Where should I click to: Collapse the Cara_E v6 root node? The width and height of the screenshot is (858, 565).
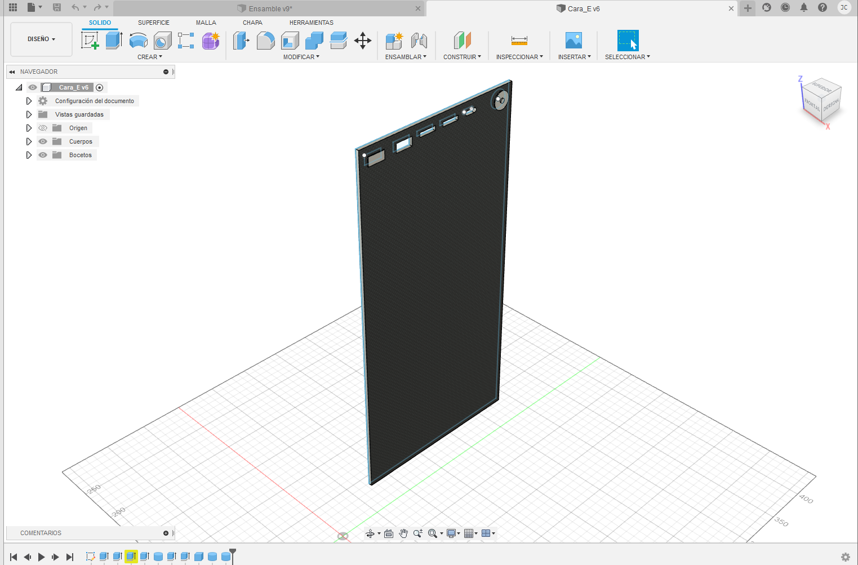(x=19, y=87)
